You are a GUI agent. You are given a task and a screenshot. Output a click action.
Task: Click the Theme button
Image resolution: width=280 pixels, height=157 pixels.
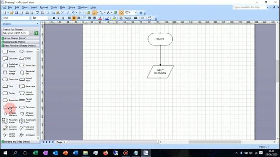[x=125, y=18]
